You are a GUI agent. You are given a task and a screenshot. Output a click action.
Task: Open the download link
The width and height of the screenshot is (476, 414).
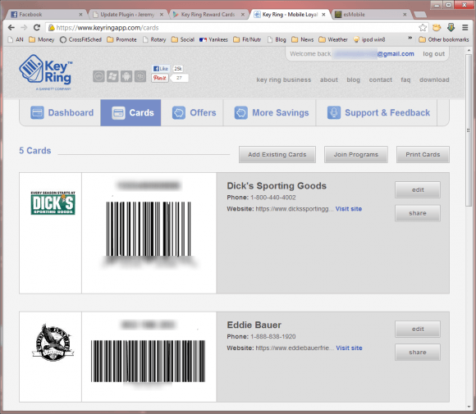tap(434, 80)
